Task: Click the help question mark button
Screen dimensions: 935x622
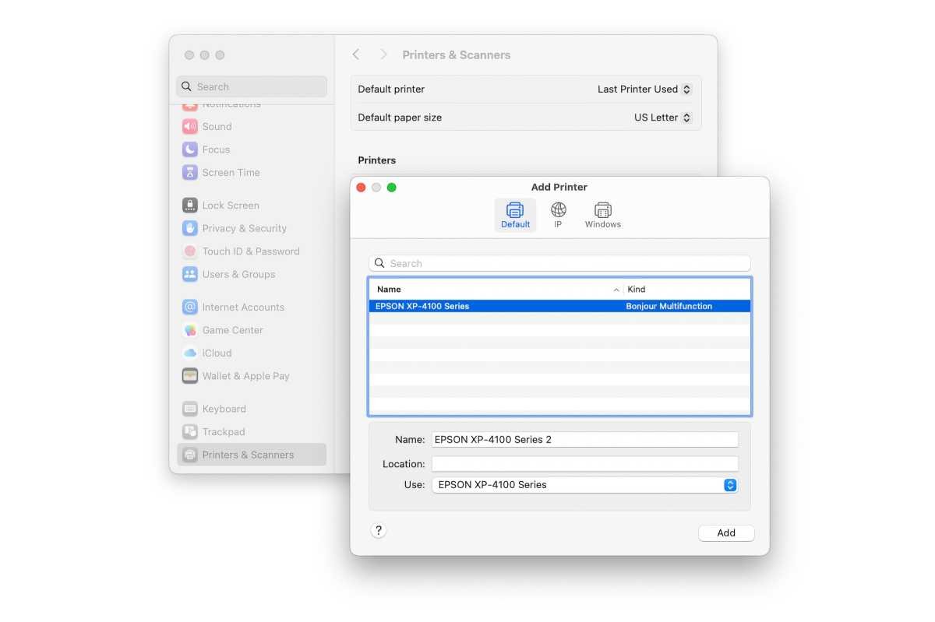Action: pos(379,531)
